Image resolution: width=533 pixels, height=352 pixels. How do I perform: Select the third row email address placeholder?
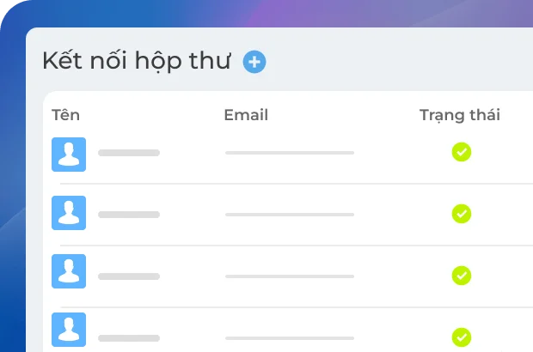coord(290,276)
